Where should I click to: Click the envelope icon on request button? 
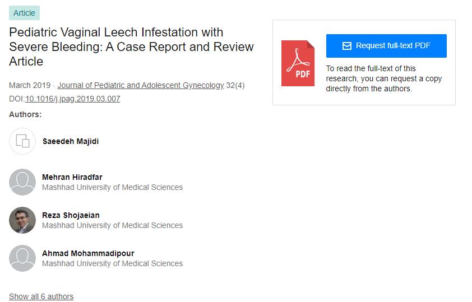pos(346,46)
